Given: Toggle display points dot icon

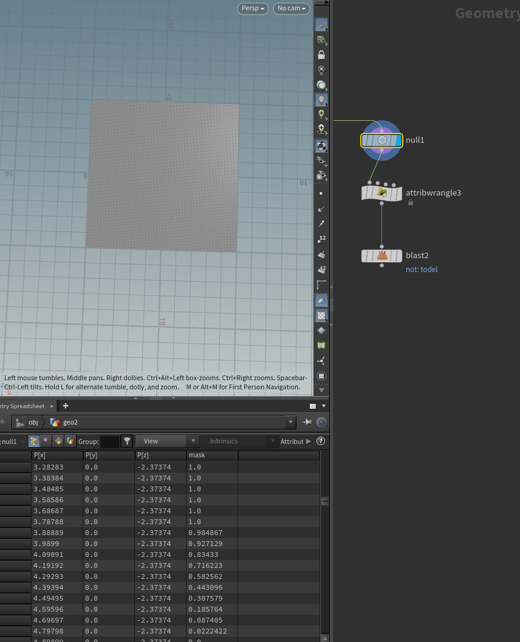Looking at the screenshot, I should [x=321, y=193].
